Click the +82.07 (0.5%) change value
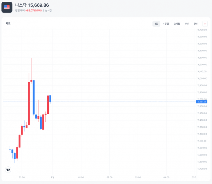 coord(33,11)
